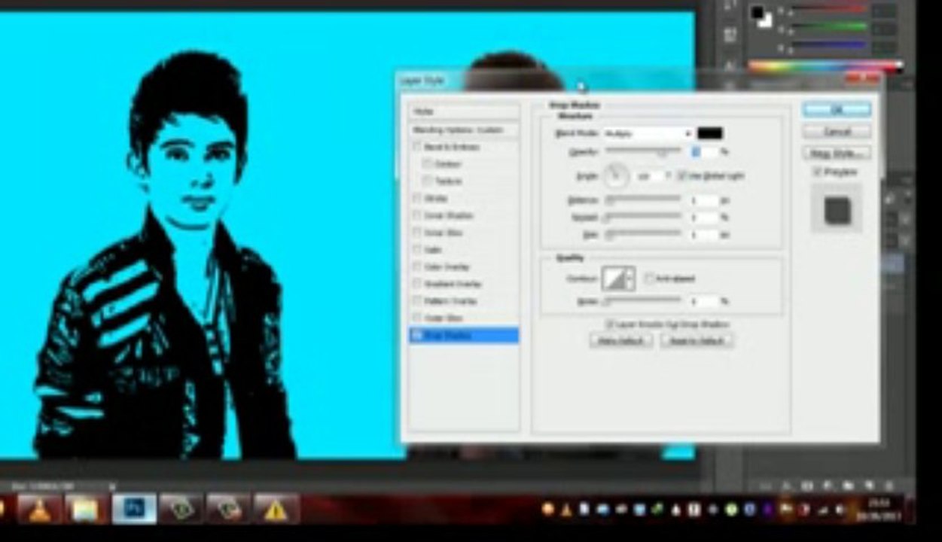
Task: Click the drop shadow Opacity slider
Action: coord(644,152)
